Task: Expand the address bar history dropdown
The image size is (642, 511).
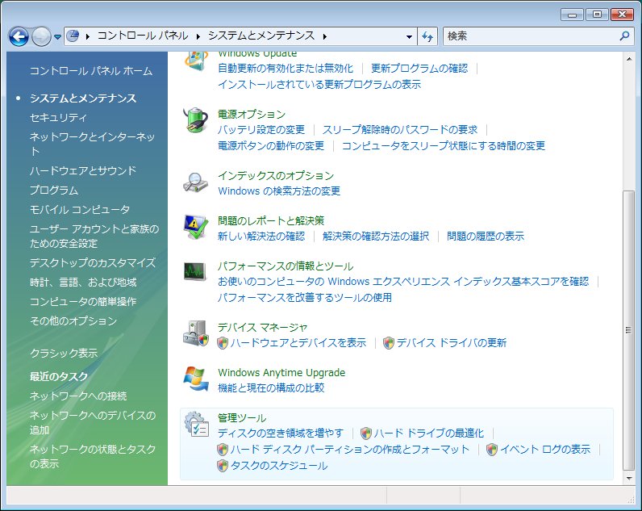Action: pos(409,36)
